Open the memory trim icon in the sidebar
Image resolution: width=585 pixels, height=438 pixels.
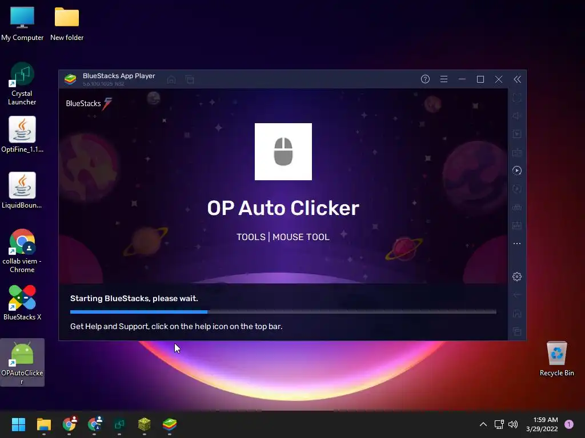516,207
